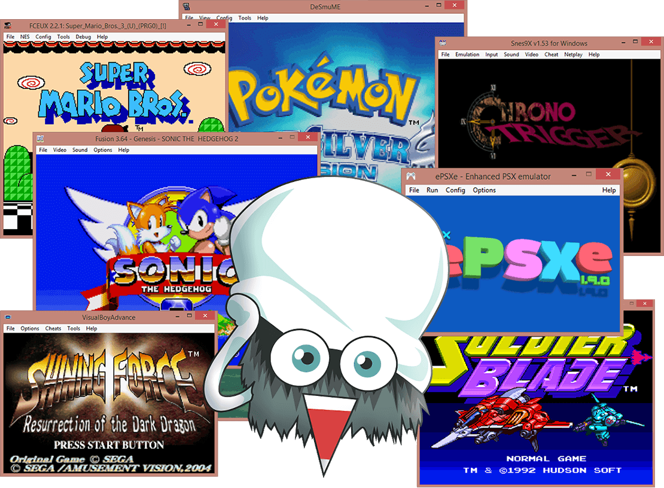Screen dimensions: 664x488
Task: Open the NES menu in FCEUX
Action: pos(24,36)
